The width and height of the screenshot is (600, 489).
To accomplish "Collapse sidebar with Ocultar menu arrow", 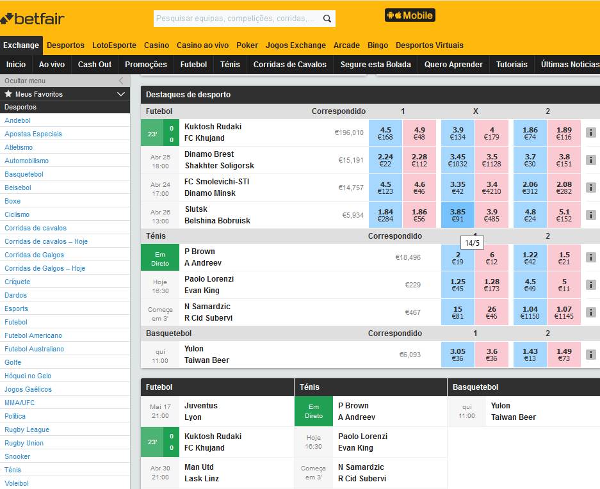I will click(x=121, y=81).
